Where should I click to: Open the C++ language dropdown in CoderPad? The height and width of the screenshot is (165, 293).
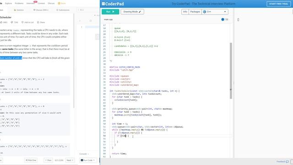click(215, 11)
